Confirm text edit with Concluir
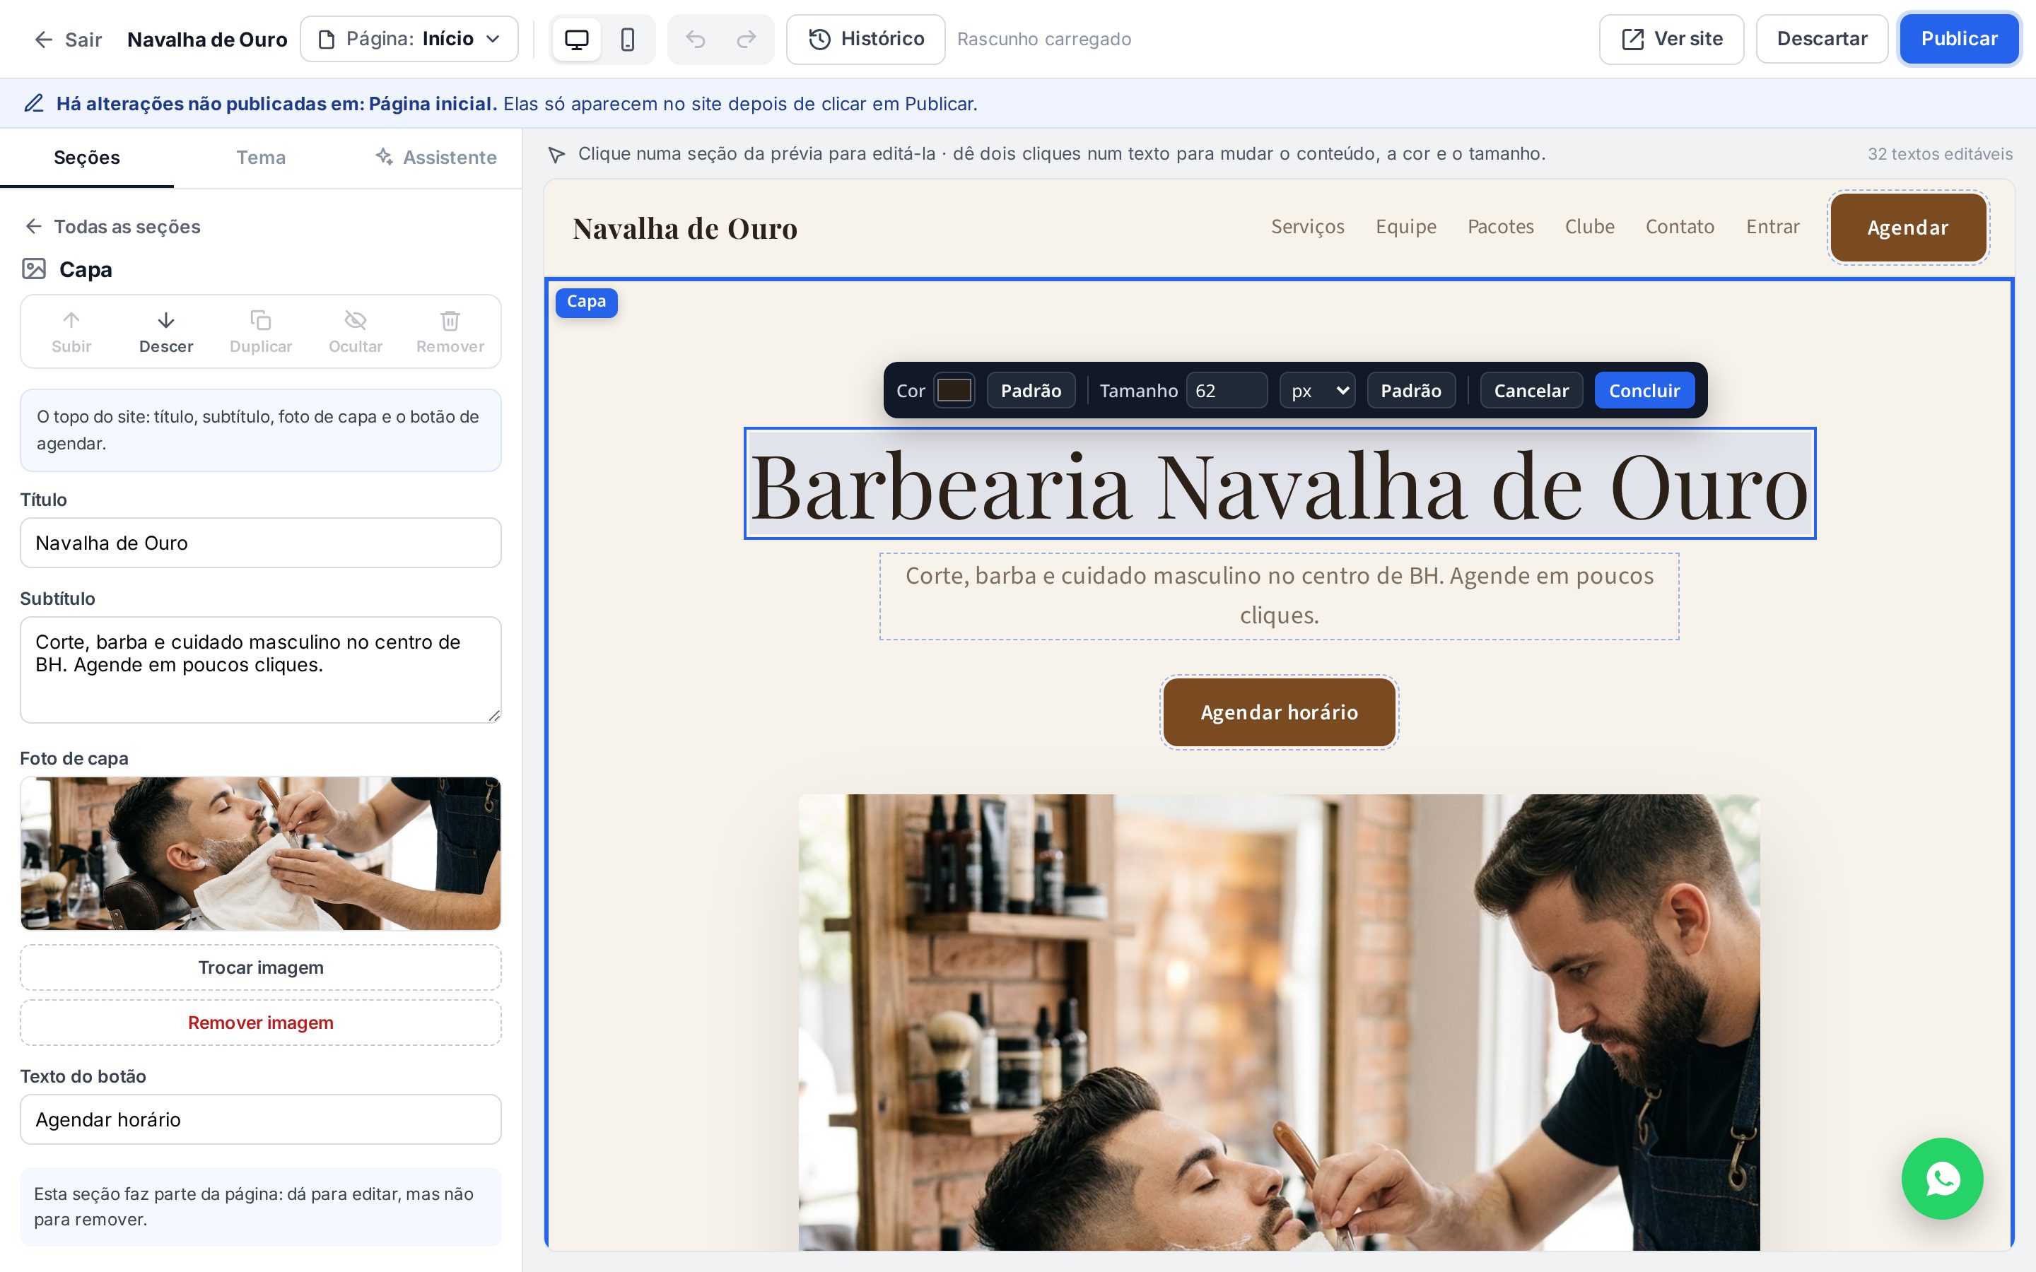 1644,390
